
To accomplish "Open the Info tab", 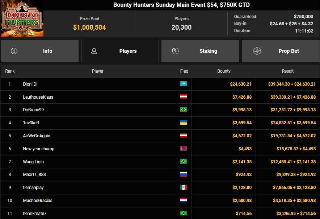I will (39, 51).
